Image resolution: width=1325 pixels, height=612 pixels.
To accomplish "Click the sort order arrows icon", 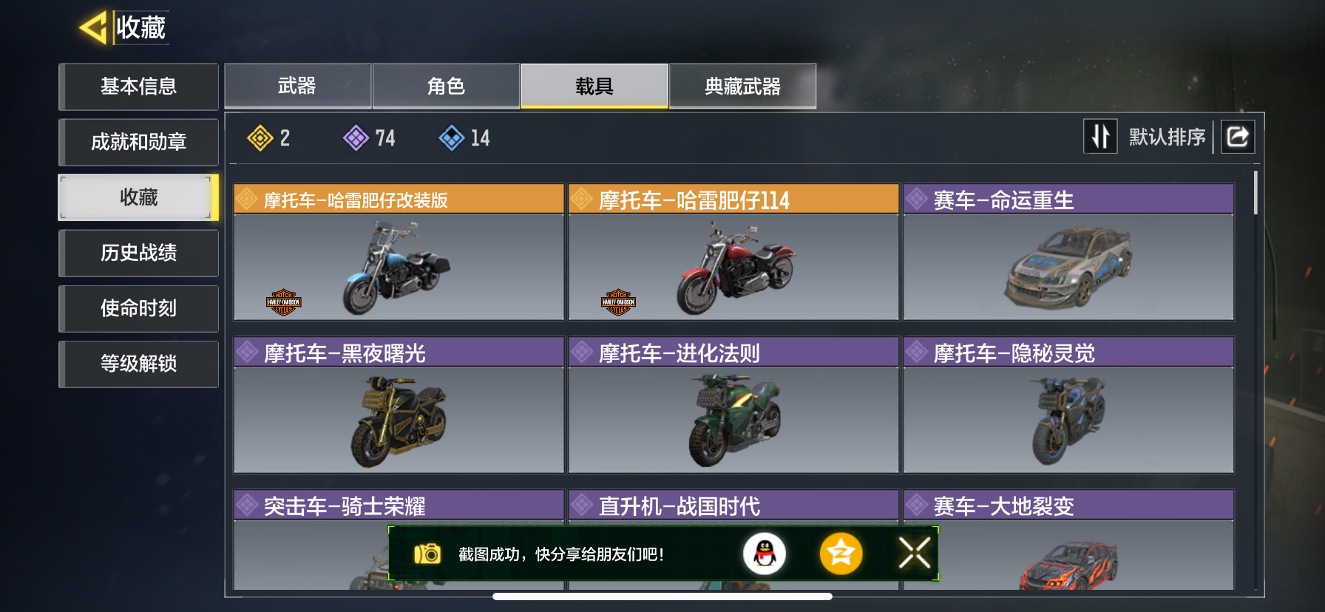I will click(x=1100, y=137).
